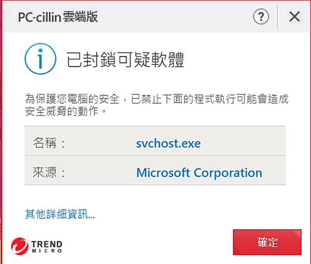Click the blue information icon
The width and height of the screenshot is (311, 264).
(40, 59)
